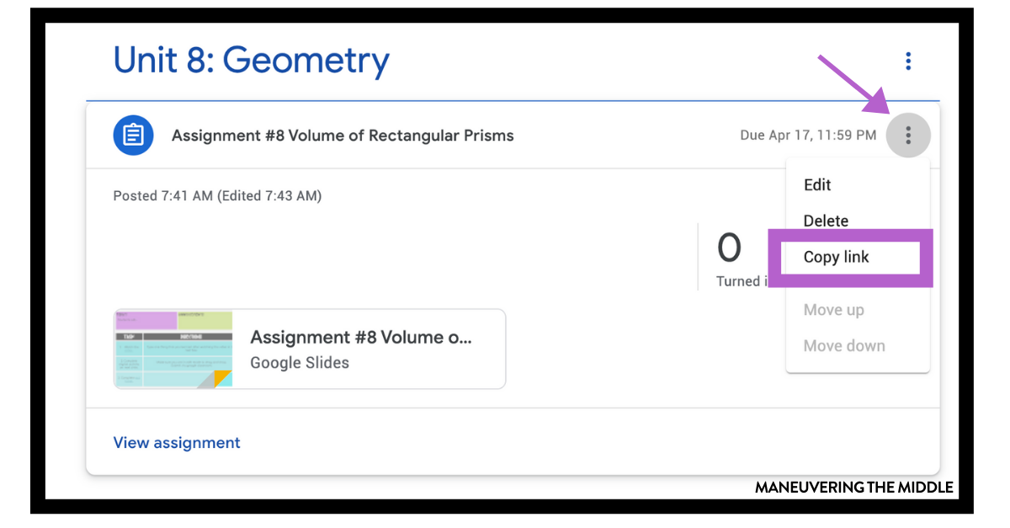Open the View assignment link
The height and width of the screenshot is (528, 1010).
point(176,442)
